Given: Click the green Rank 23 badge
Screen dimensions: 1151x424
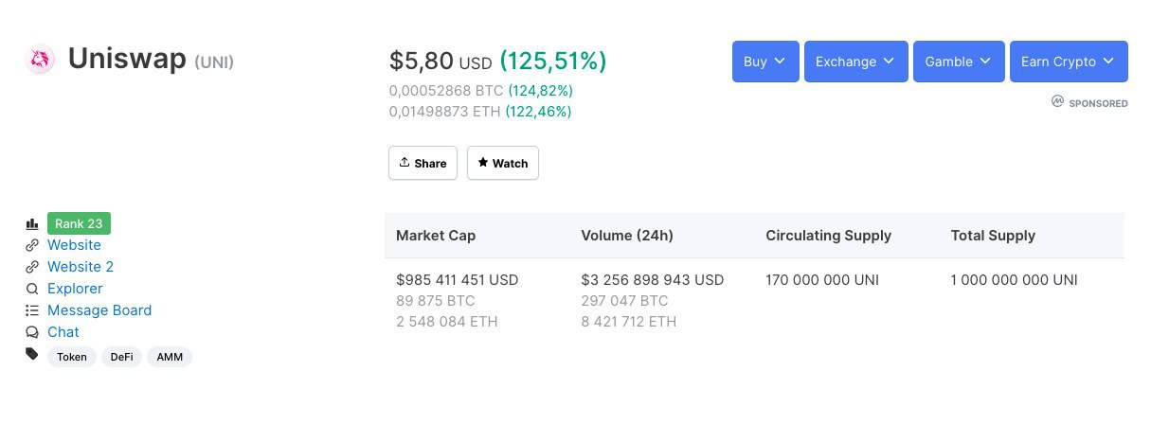Looking at the screenshot, I should pos(79,223).
